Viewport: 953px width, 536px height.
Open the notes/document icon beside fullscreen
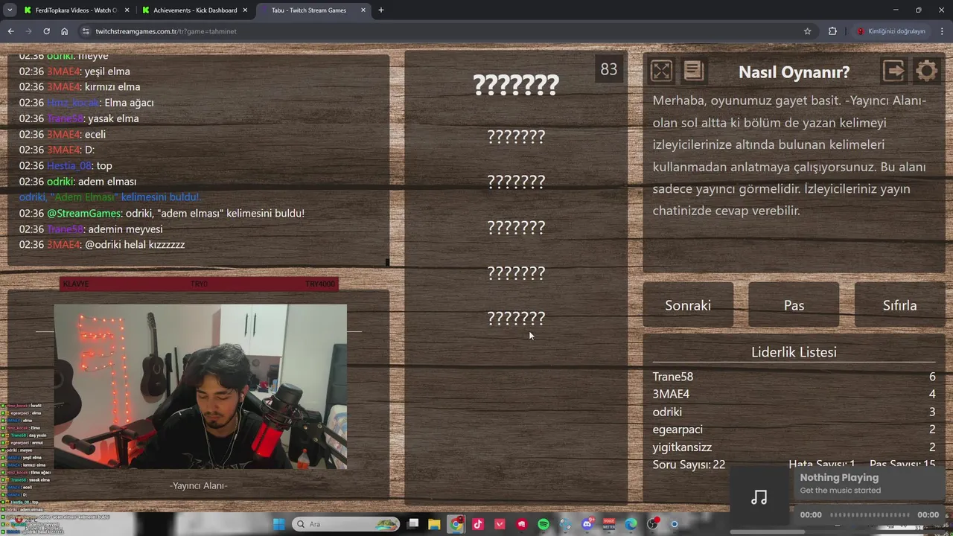pyautogui.click(x=693, y=71)
